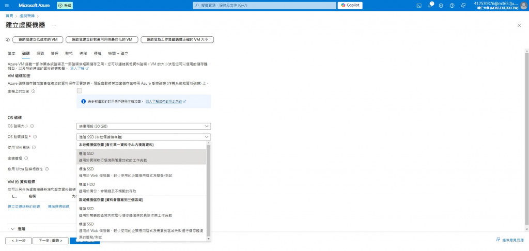
Task: Click the dropdown list scroll-down arrow
Action: [208, 239]
